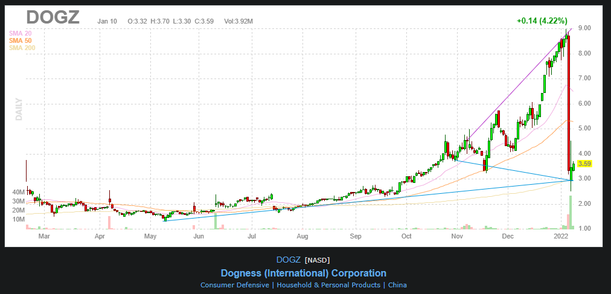The image size is (611, 294).
Task: Click the 30M volume axis label
Action: [x=19, y=201]
